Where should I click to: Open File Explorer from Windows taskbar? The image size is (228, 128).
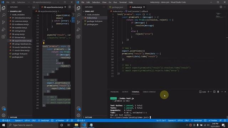(x=76, y=125)
